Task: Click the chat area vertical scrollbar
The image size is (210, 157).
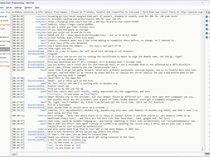Action: [x=203, y=82]
